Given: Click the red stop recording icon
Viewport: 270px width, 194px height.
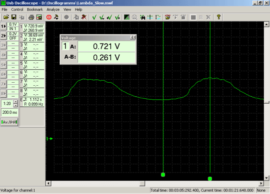Looking at the screenshot, I should pyautogui.click(x=49, y=17).
